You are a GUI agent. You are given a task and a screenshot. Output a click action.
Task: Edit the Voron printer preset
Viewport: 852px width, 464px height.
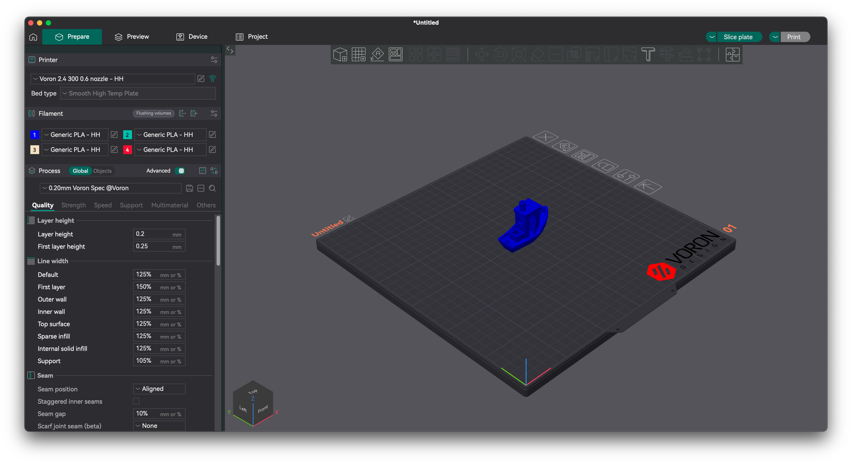[x=201, y=79]
